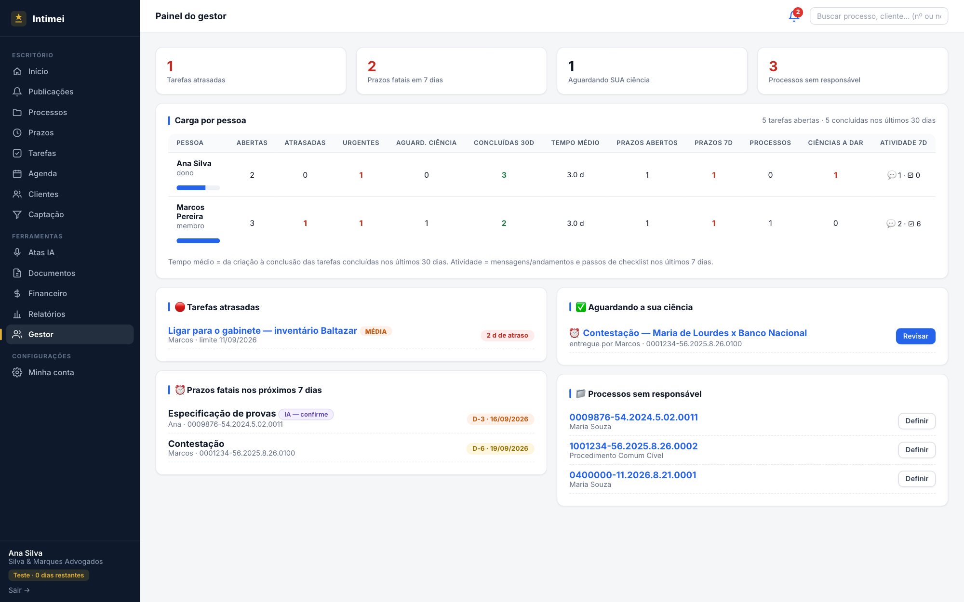
Task: Click Definir for process 1001234-56.2025.8.26.0002
Action: coord(916,450)
